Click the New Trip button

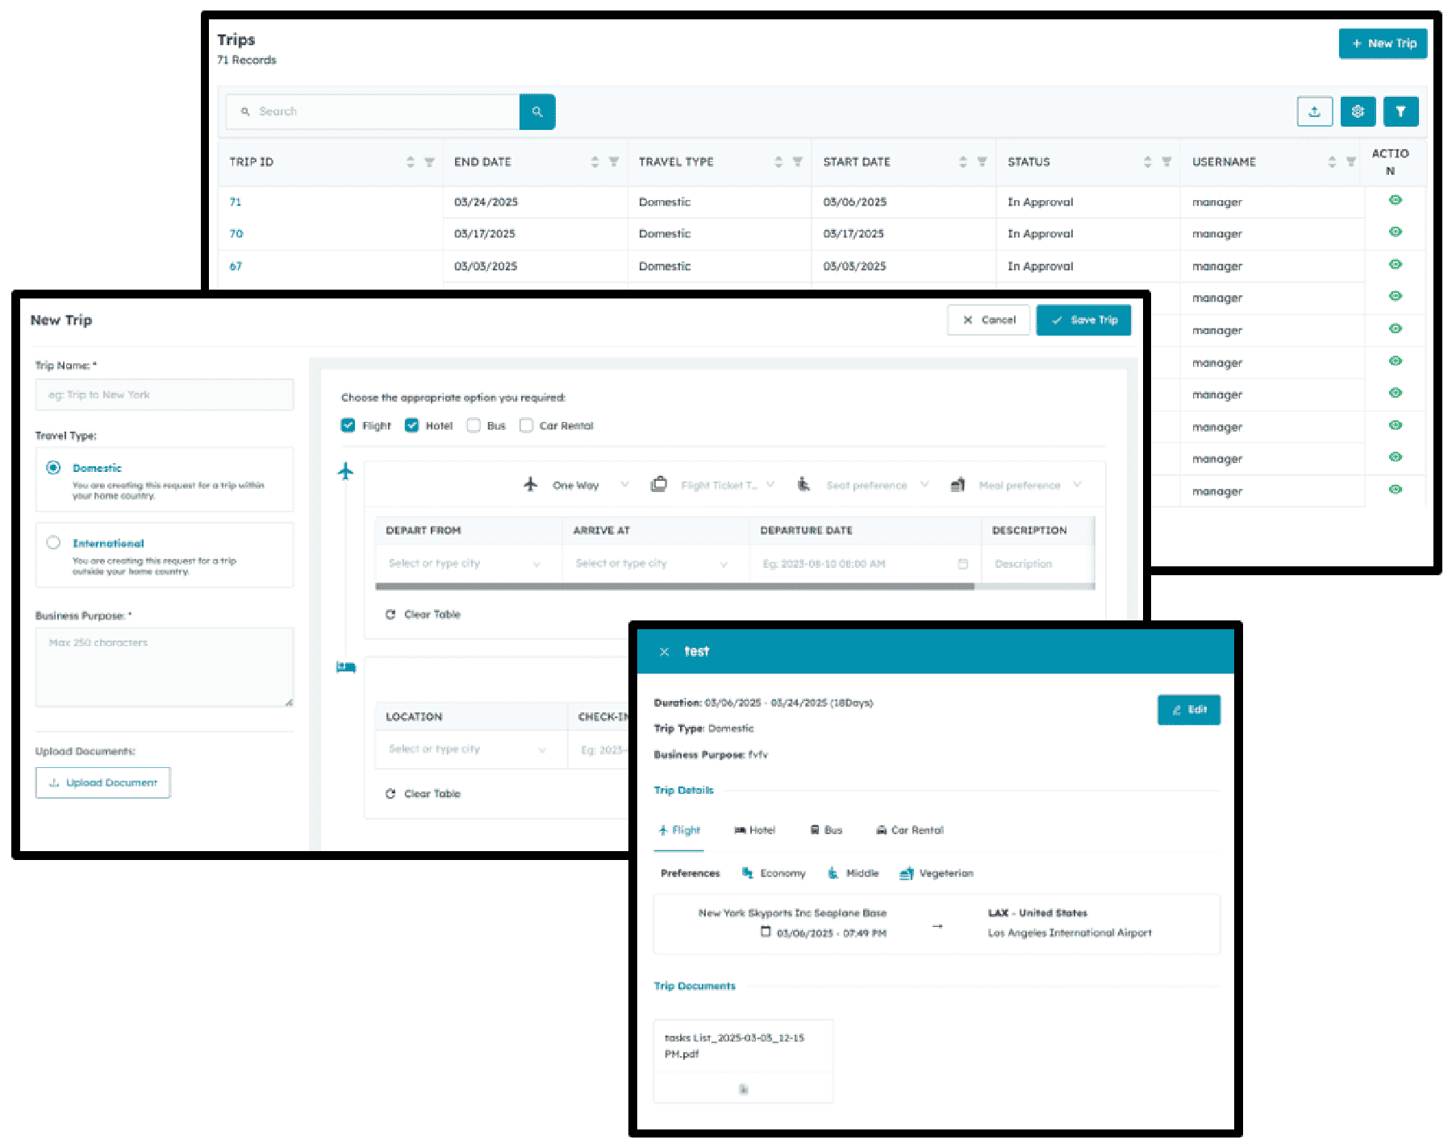(1383, 44)
